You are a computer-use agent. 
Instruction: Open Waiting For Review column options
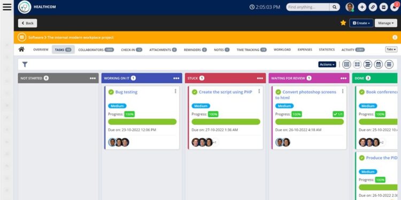[343, 78]
